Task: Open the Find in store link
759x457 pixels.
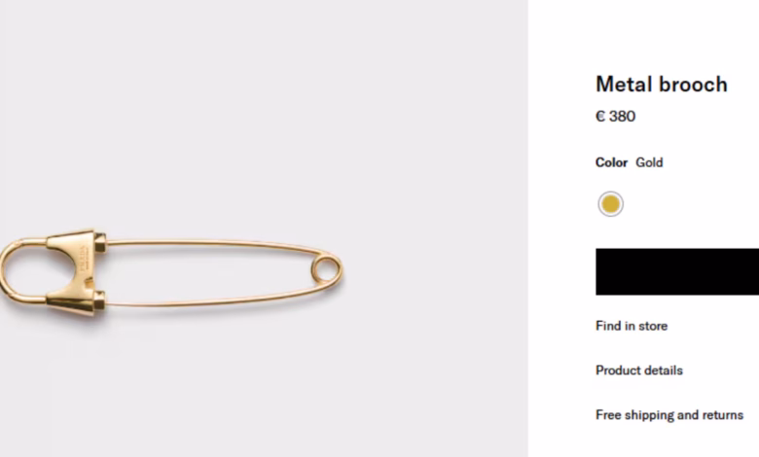Action: [632, 326]
